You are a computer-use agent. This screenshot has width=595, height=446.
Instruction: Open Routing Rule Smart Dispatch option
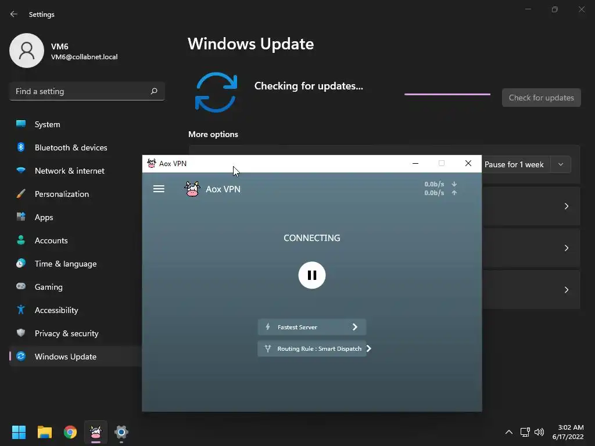pos(312,348)
